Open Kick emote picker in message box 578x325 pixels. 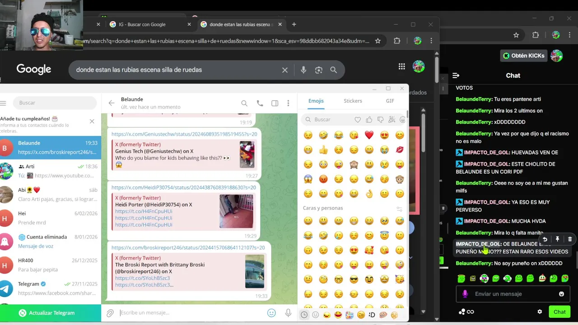click(561, 294)
